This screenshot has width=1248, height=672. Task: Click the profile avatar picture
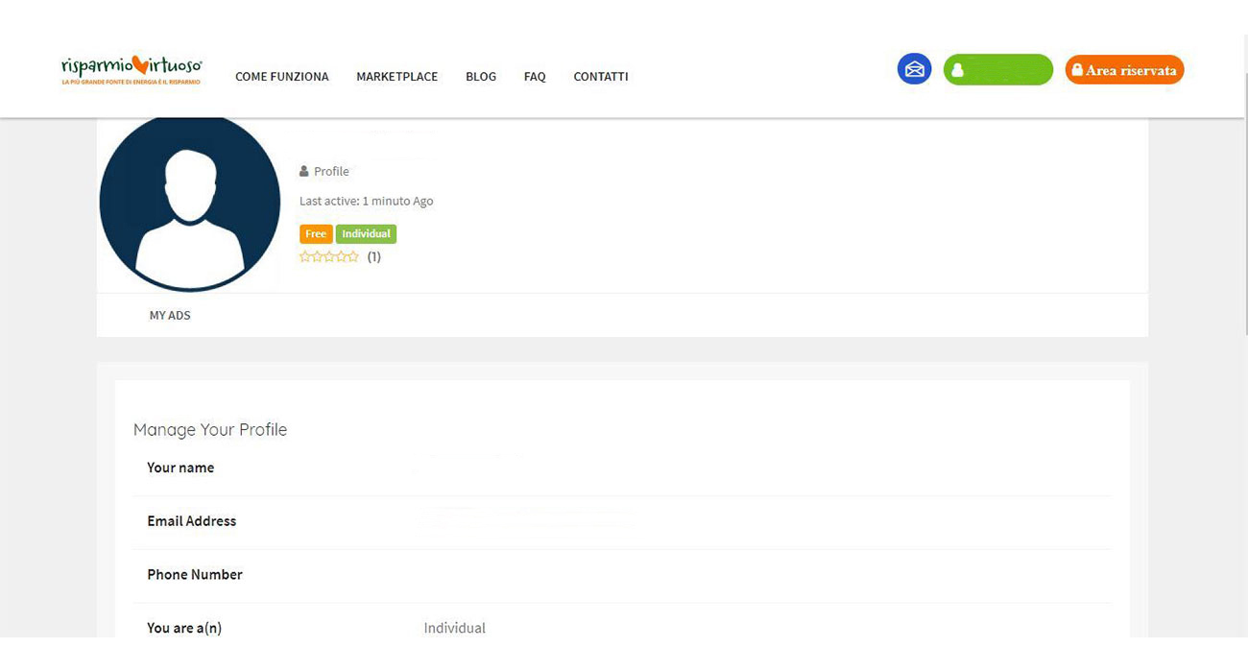click(x=189, y=202)
